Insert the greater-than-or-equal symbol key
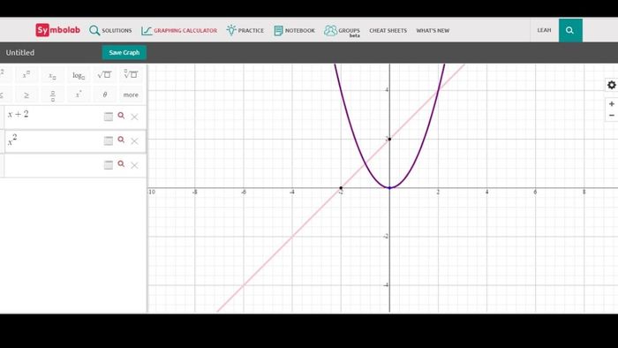The height and width of the screenshot is (348, 618). tap(26, 95)
